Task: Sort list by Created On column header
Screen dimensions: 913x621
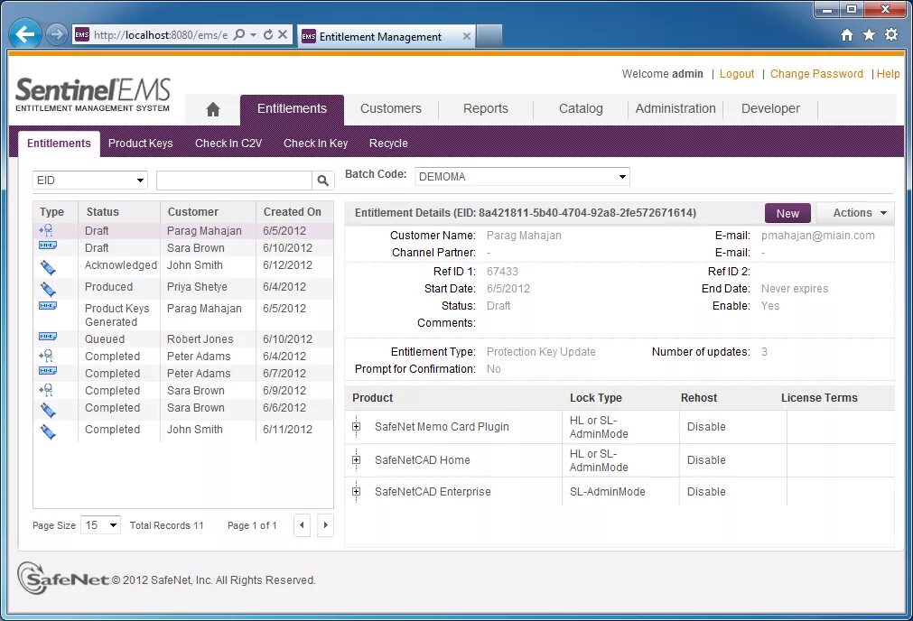Action: pos(293,212)
